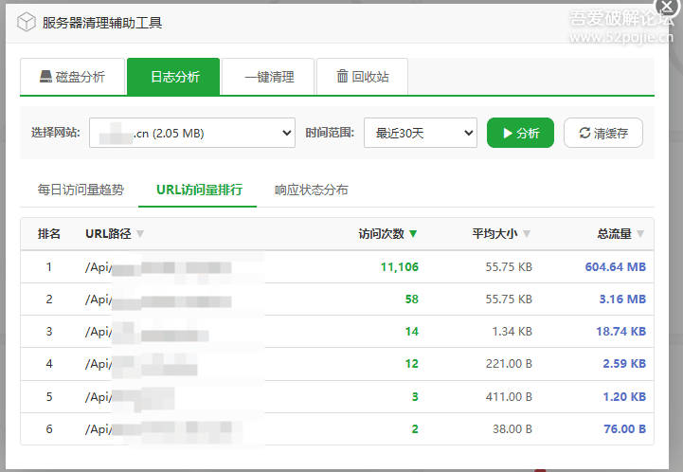683x472 pixels.
Task: Close the dialog with X button
Action: [x=666, y=8]
